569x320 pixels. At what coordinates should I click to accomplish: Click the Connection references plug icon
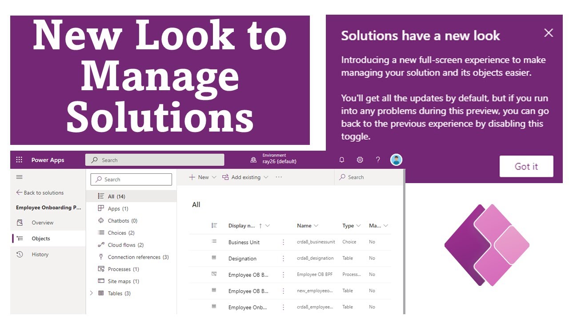tap(101, 257)
